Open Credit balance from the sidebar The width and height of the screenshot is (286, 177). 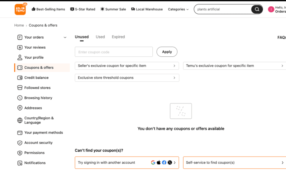[x=36, y=78]
